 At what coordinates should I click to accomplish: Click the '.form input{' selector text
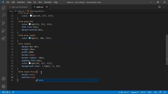pos(24,44)
